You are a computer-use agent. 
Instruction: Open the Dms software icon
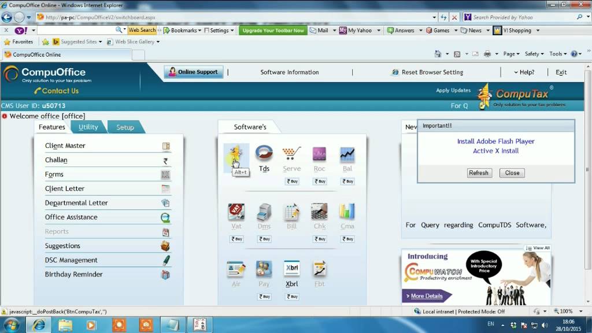264,212
